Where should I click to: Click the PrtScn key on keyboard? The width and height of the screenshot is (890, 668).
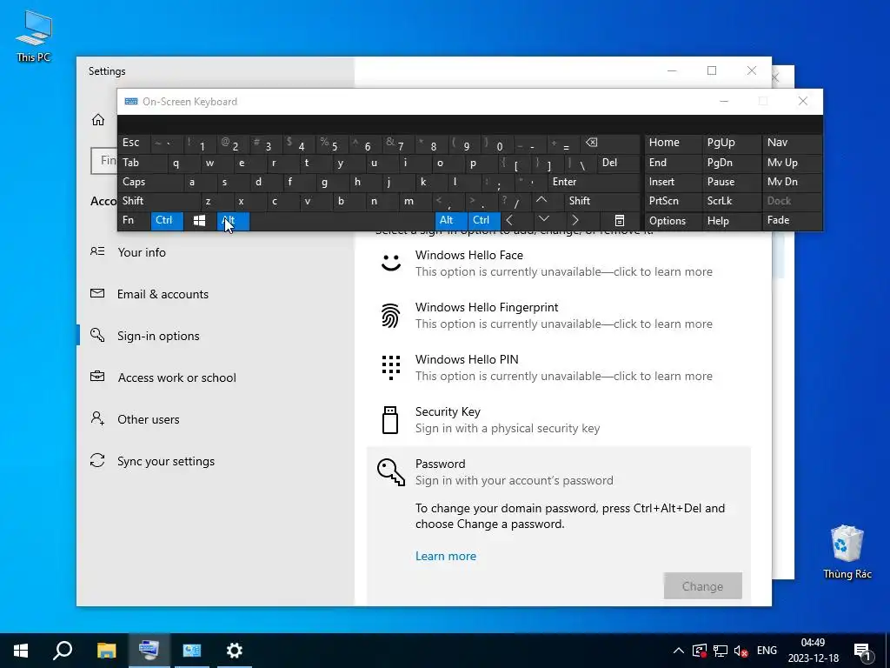tap(674, 201)
